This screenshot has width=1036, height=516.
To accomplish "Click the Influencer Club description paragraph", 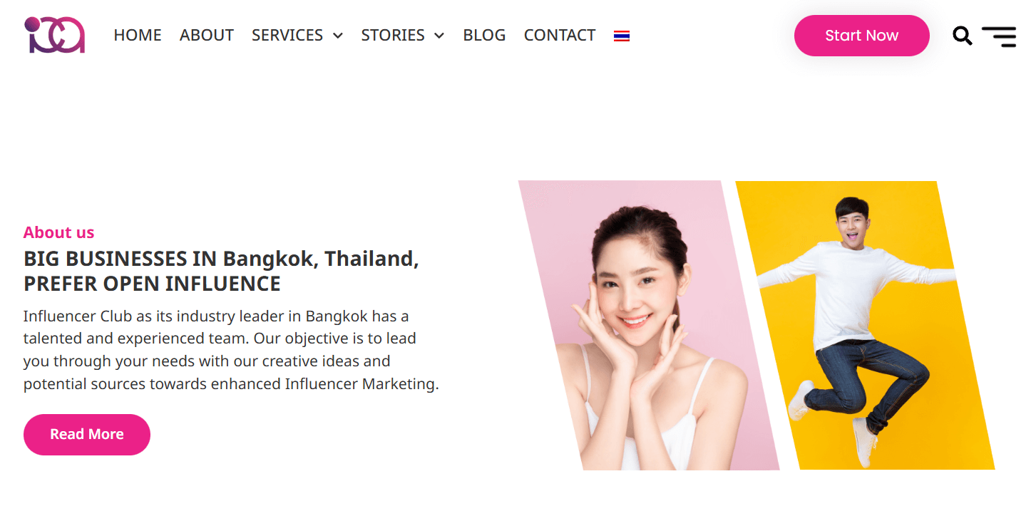I will [x=231, y=350].
